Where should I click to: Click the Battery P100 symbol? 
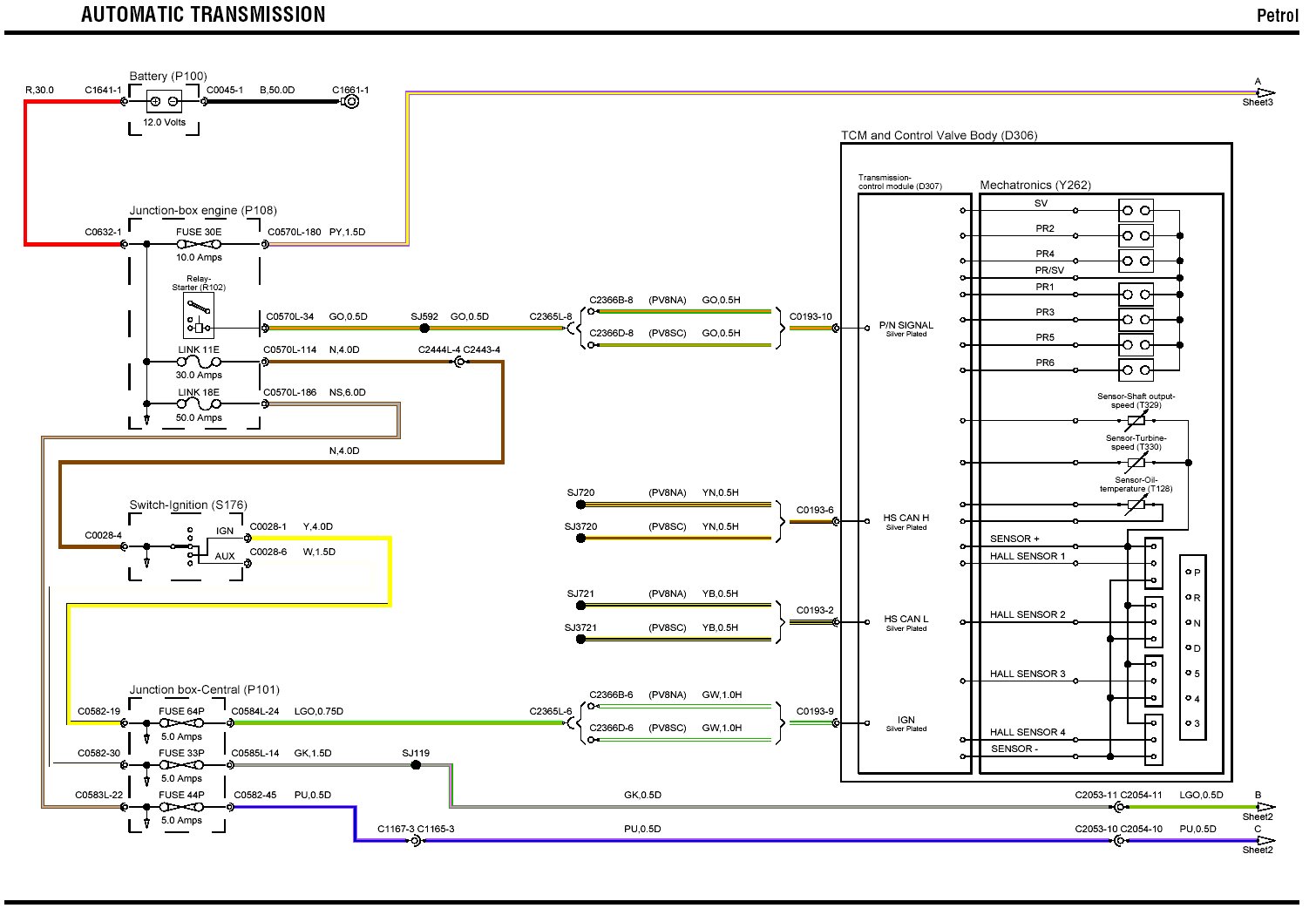tap(165, 101)
